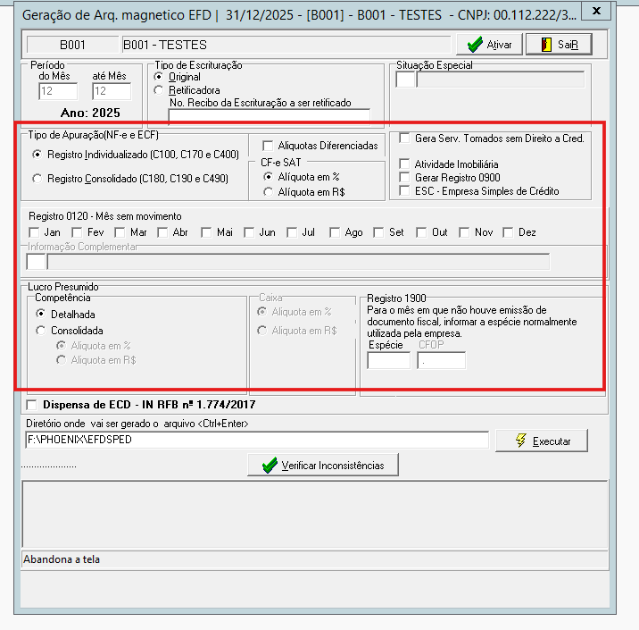The image size is (639, 630).
Task: Enable Aliquotas Diferenciadas checkbox
Action: click(268, 146)
